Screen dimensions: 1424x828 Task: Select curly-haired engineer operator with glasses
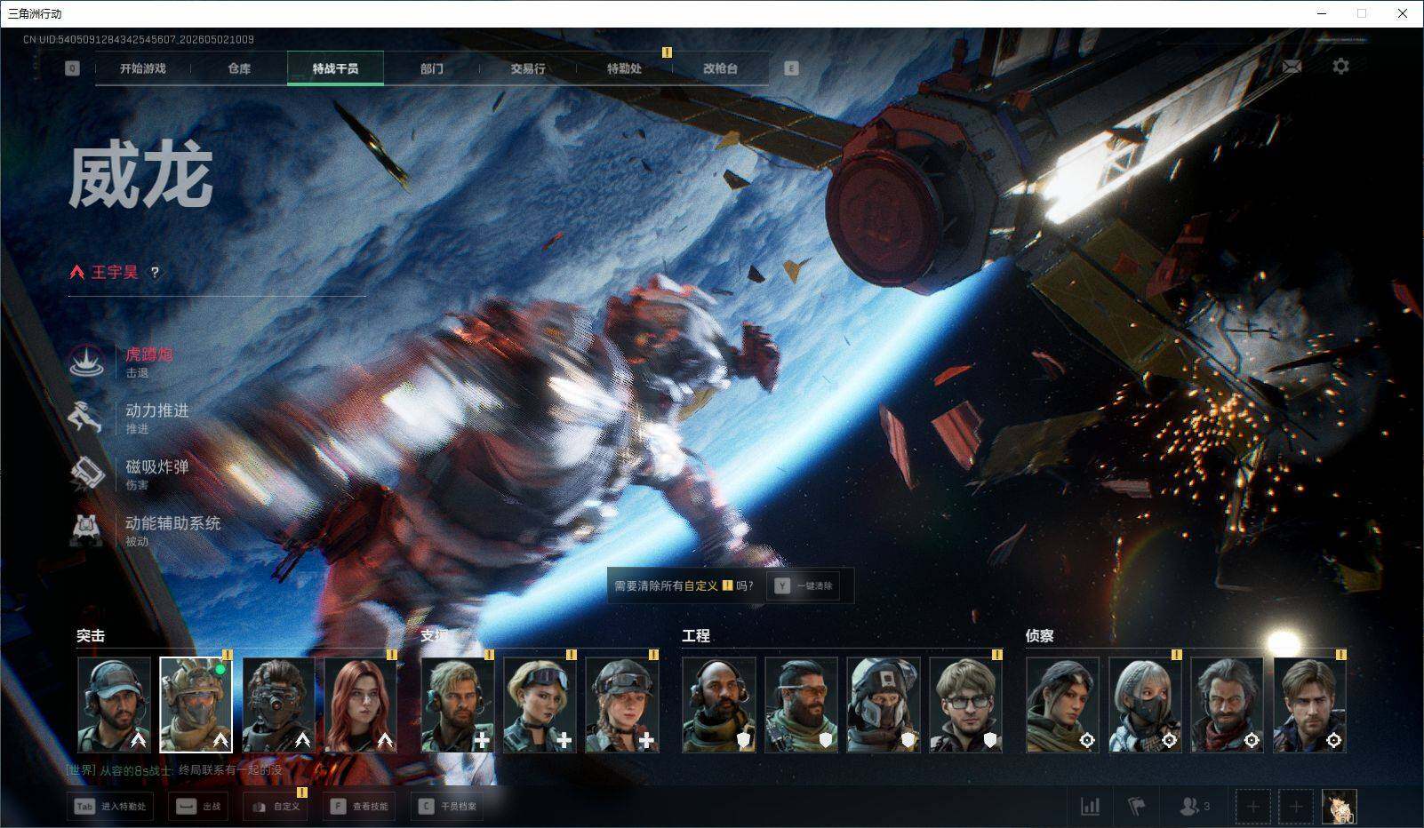click(966, 705)
